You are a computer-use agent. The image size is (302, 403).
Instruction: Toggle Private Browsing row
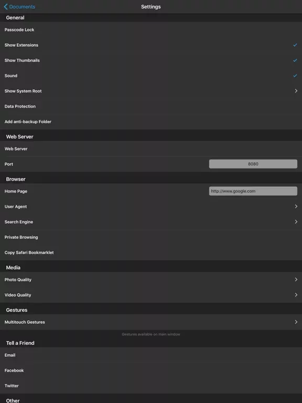(x=151, y=237)
